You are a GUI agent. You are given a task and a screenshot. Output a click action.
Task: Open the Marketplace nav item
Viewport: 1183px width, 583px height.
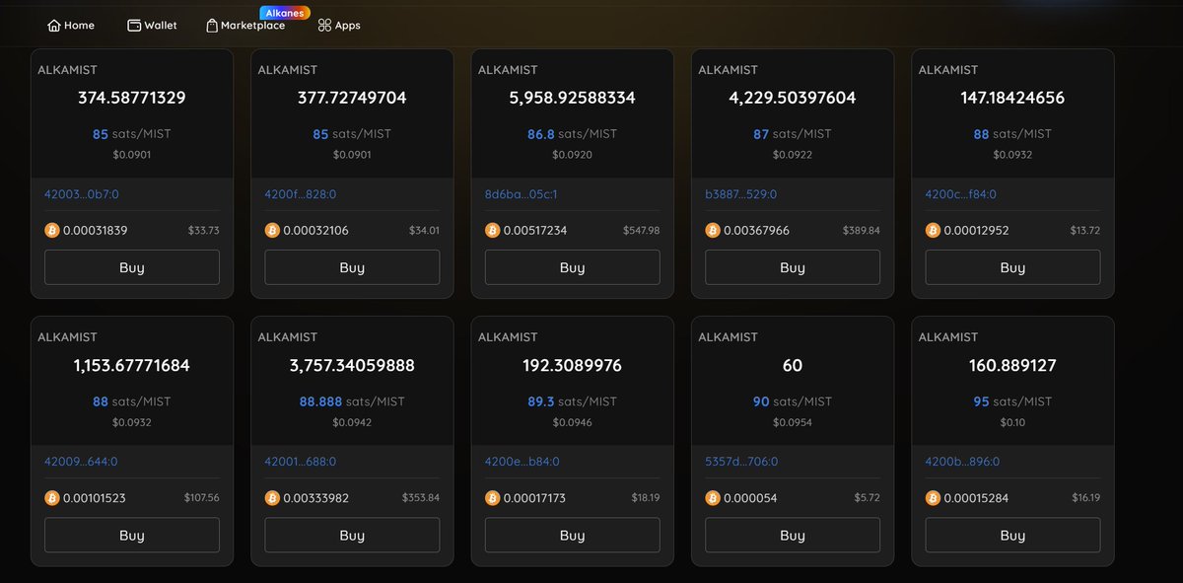pos(245,26)
